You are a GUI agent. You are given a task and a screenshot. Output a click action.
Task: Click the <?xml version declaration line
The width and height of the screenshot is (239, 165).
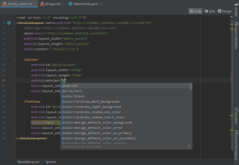[51, 18]
